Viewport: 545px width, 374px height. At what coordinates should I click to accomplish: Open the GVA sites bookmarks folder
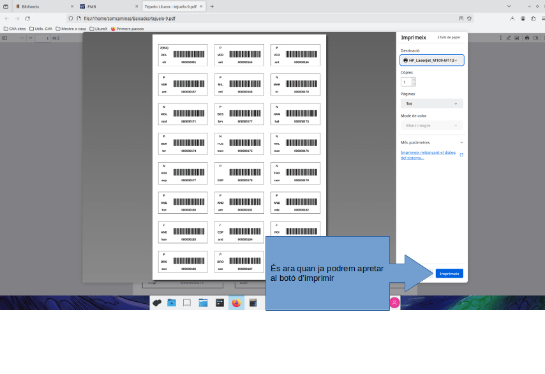click(x=15, y=29)
